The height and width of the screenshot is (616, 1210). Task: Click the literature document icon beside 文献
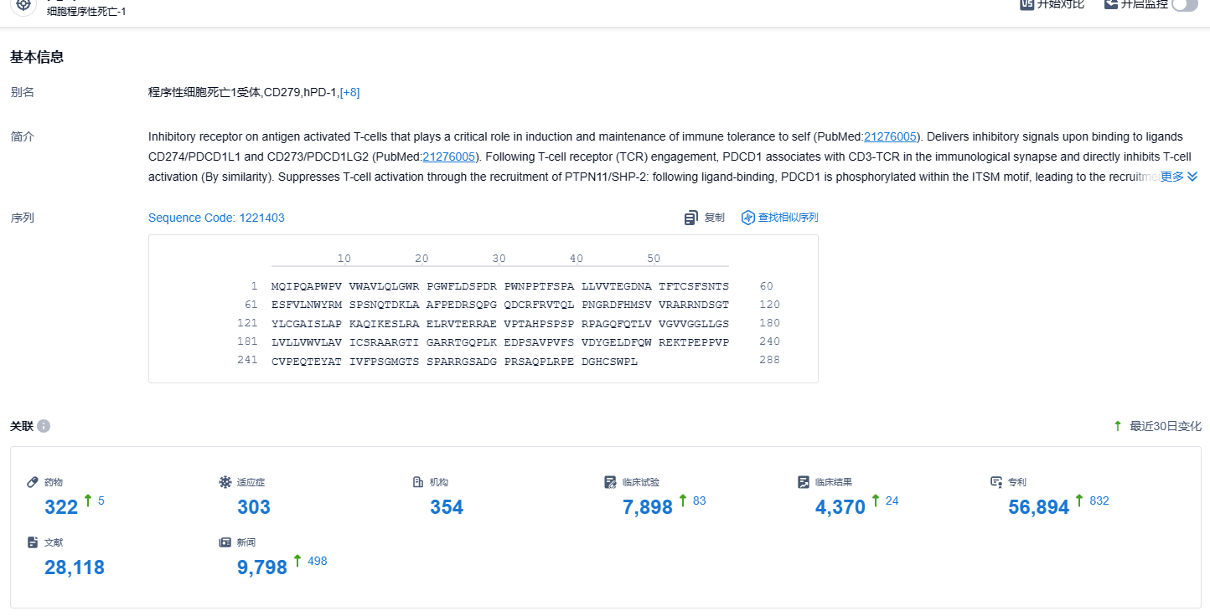click(33, 542)
